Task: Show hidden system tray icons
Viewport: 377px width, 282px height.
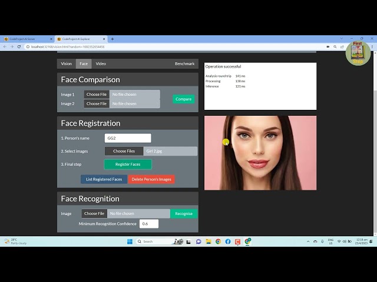Action: [x=308, y=241]
